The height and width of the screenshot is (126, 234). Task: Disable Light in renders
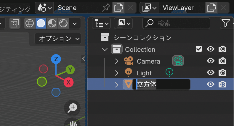click(x=222, y=72)
